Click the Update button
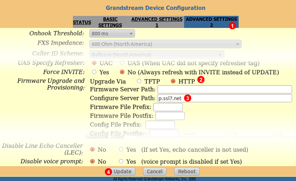 pyautogui.click(x=122, y=171)
